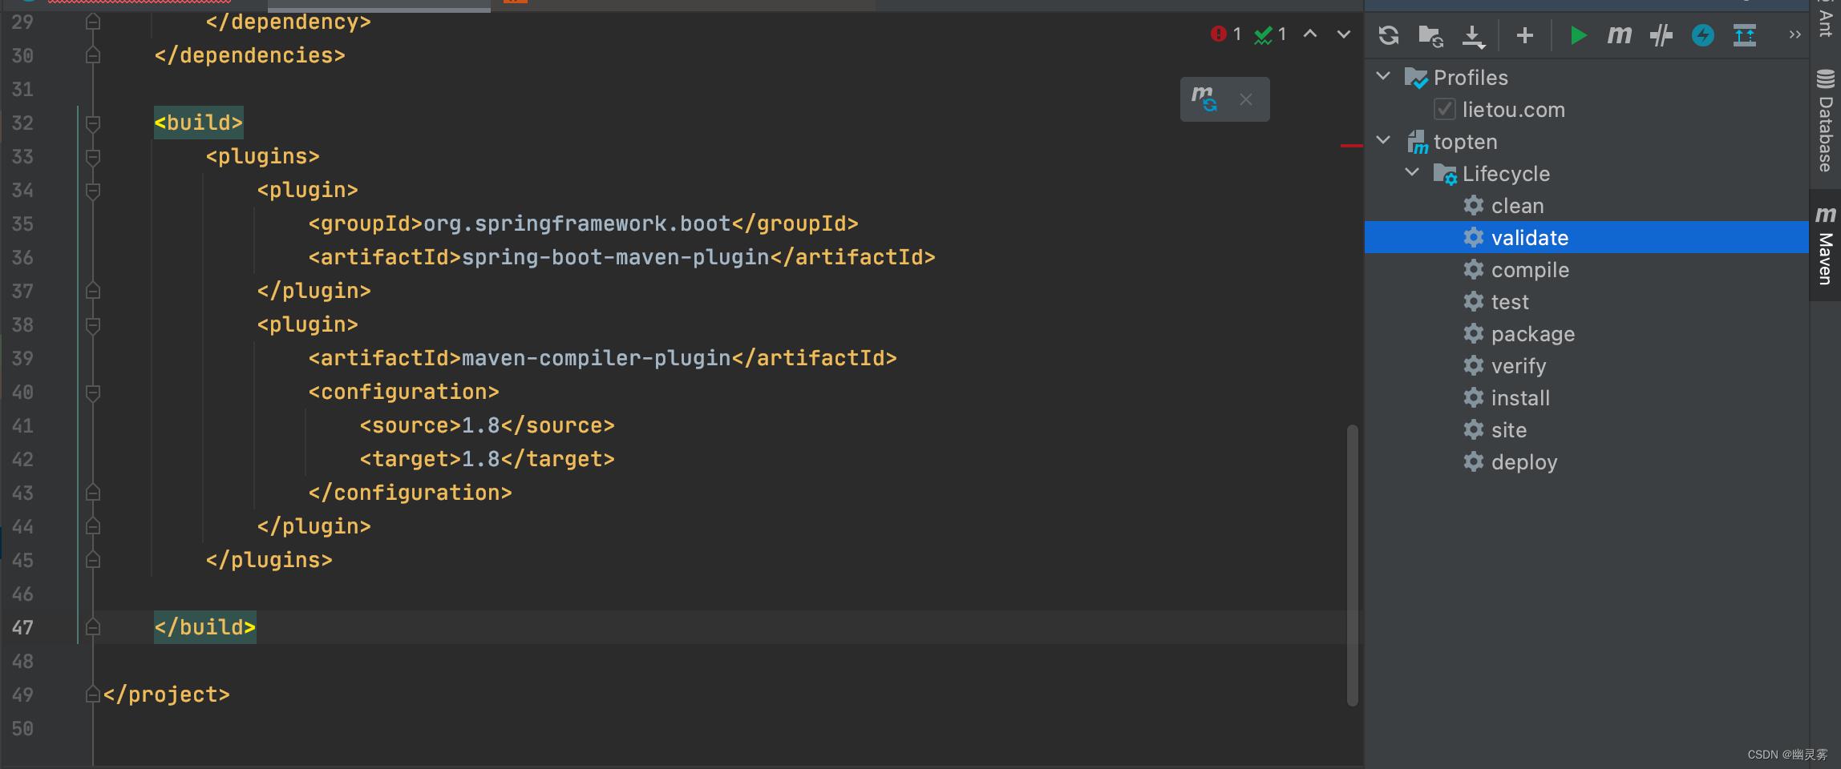The height and width of the screenshot is (769, 1841).
Task: Go to next highlighted error arrow
Action: (1344, 34)
